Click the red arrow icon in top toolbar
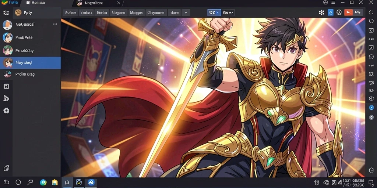377x188 pixels. [x=348, y=12]
